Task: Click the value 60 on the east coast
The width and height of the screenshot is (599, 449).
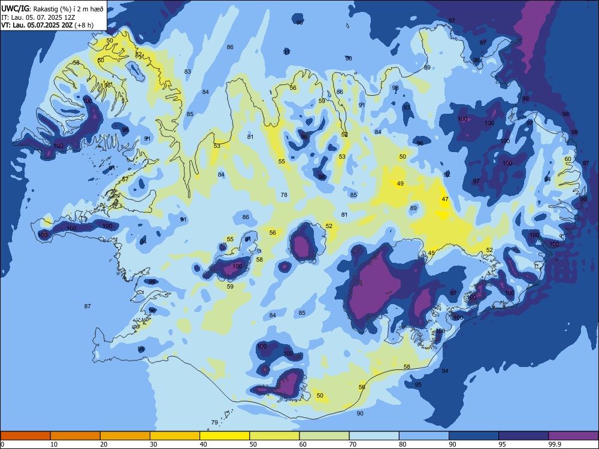Action: 568,159
